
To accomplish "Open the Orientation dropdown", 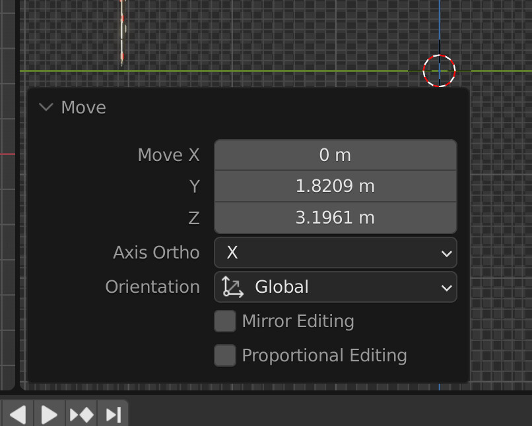I will click(x=335, y=287).
